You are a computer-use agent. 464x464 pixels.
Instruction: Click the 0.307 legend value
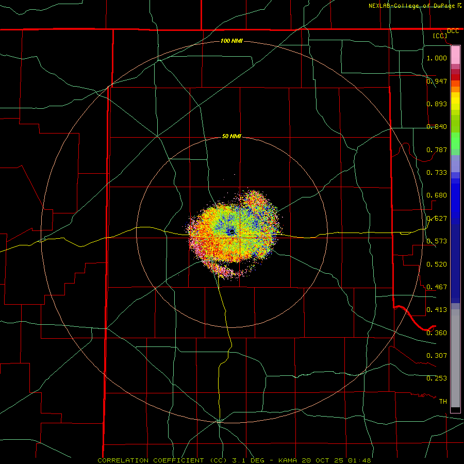click(437, 356)
